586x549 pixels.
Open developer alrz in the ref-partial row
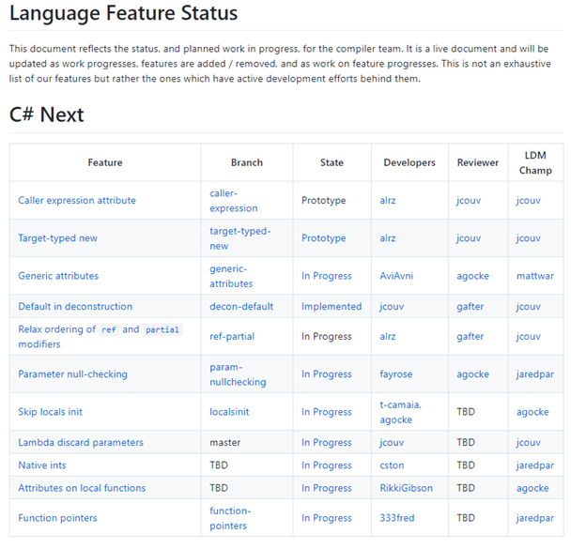click(x=388, y=336)
